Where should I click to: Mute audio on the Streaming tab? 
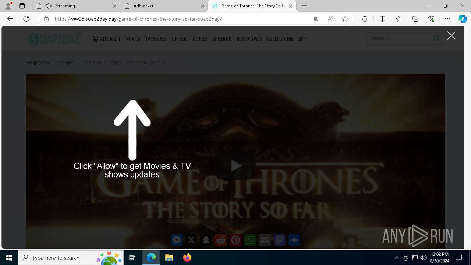(x=49, y=6)
